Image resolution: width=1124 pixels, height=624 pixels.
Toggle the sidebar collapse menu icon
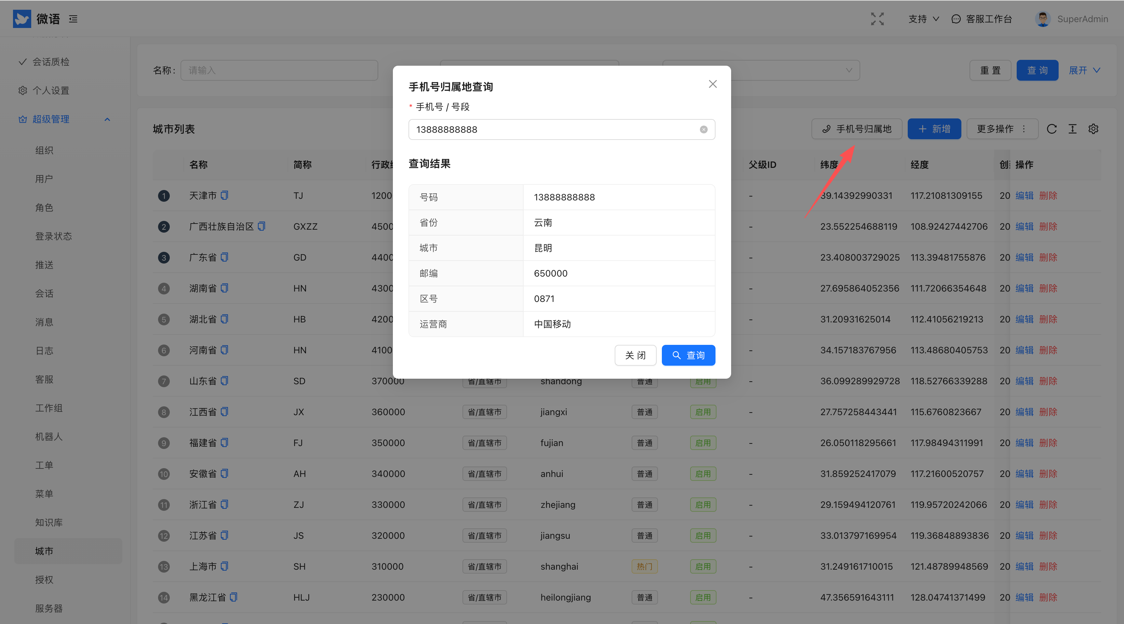(73, 19)
